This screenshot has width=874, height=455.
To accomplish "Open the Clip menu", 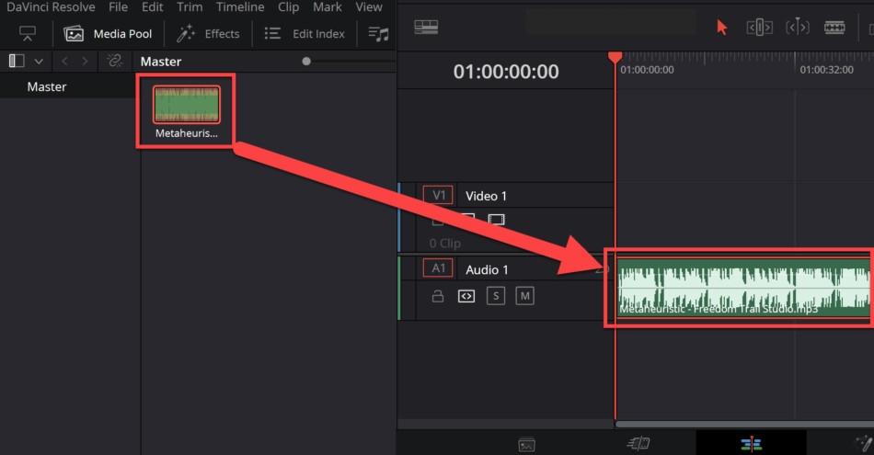I will (x=288, y=7).
